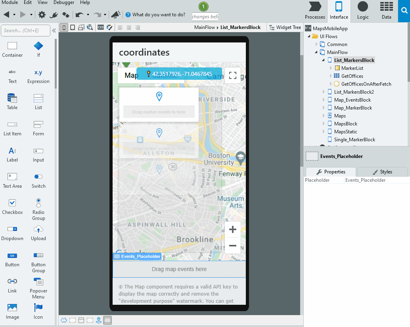Image resolution: width=410 pixels, height=327 pixels.
Task: Select the Radio Group widget
Action: (38, 210)
